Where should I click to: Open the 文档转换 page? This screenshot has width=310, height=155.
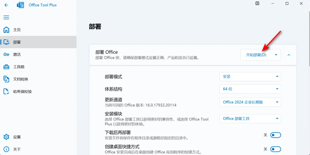coord(38,79)
